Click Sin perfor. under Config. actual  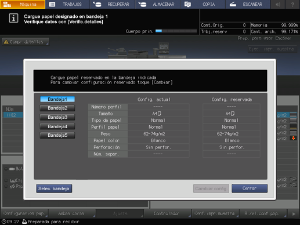[x=158, y=147]
